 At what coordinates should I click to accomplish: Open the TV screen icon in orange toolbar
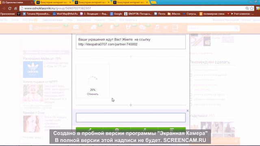coord(175,27)
